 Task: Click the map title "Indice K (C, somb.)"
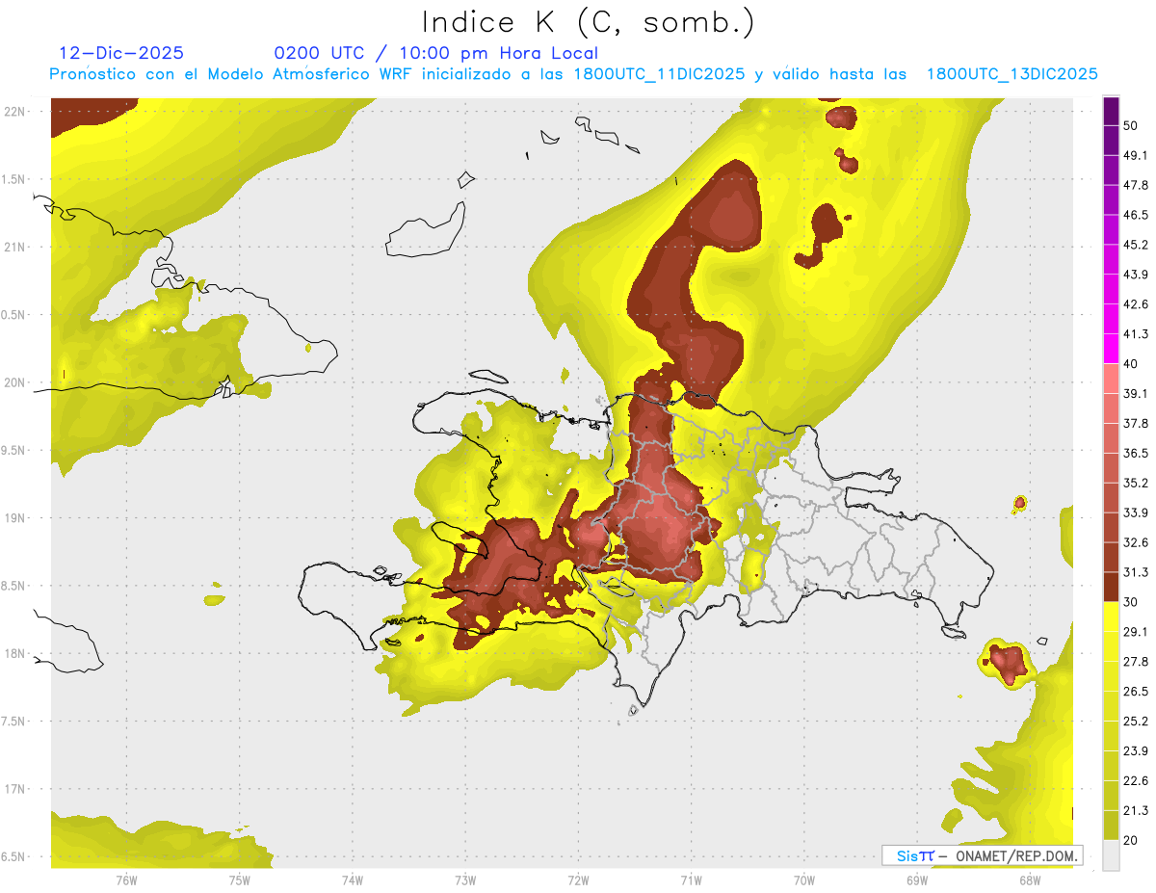pyautogui.click(x=588, y=22)
